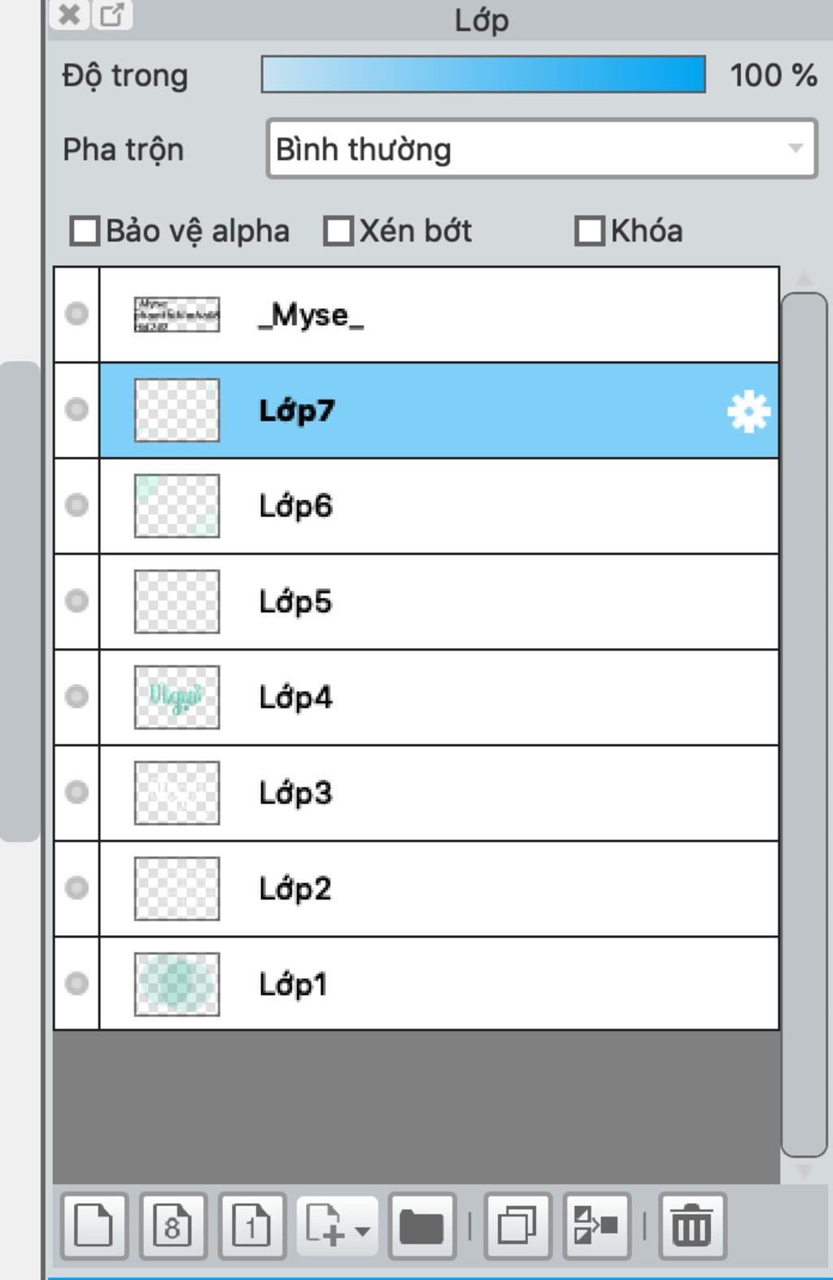Add a new normal layer
Viewport: 833px width, 1280px height.
(x=94, y=1226)
